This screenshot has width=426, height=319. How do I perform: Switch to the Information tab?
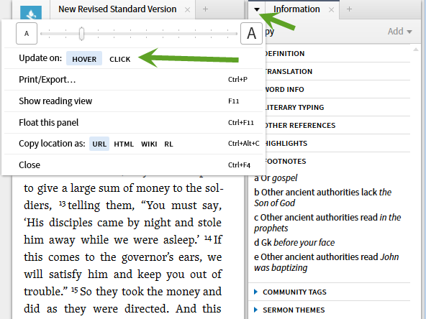pyautogui.click(x=296, y=9)
